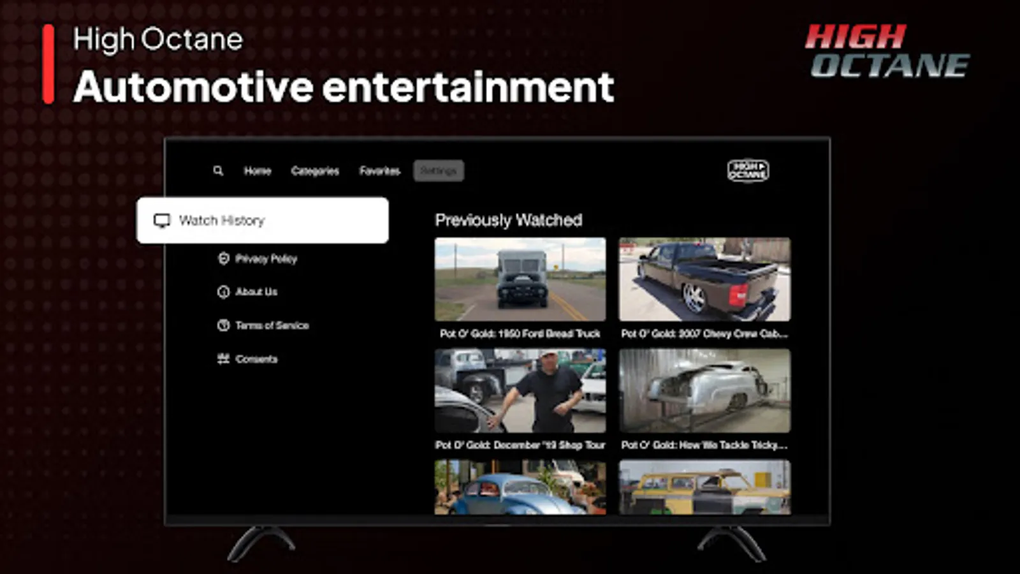Screen dimensions: 1020x574
Task: Open the How We Tackle Tricky thumbnail
Action: pyautogui.click(x=704, y=390)
